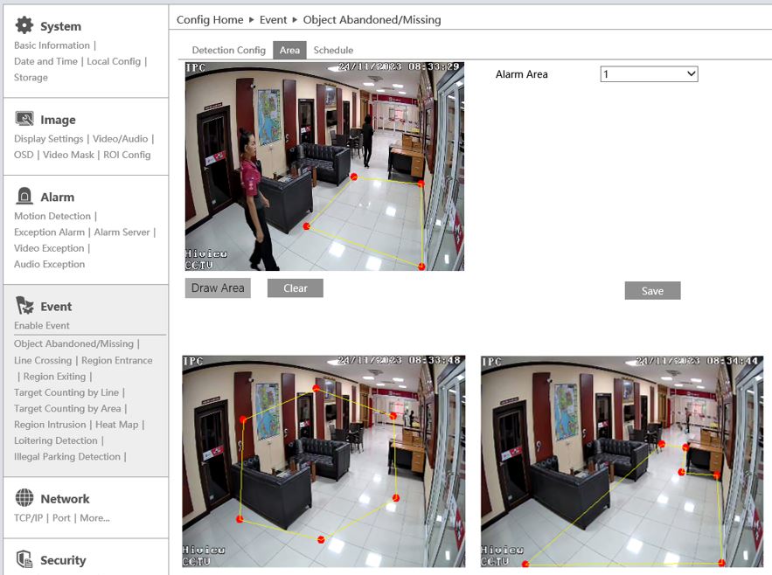Navigate to Loitering Detection
The width and height of the screenshot is (772, 575).
click(56, 440)
